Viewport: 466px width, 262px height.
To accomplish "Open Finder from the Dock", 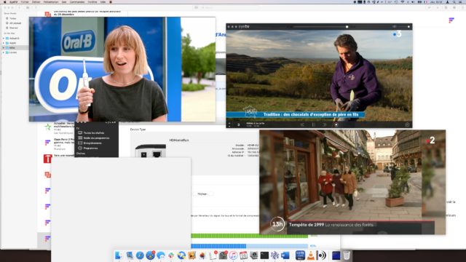I will [119, 255].
